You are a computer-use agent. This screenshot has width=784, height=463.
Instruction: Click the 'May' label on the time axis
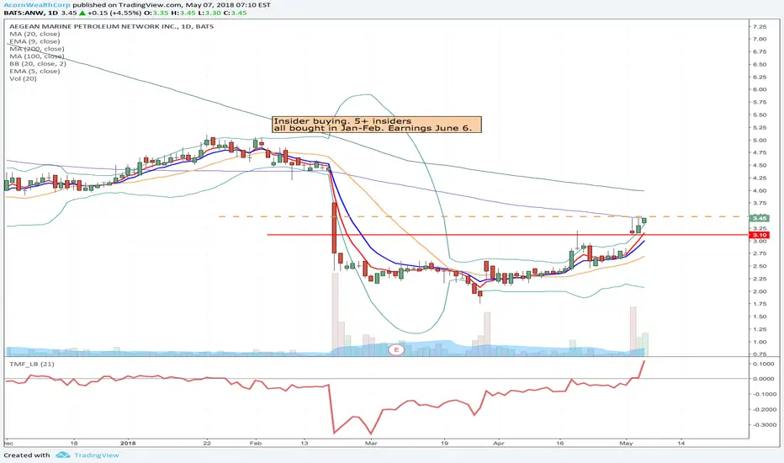coord(626,443)
